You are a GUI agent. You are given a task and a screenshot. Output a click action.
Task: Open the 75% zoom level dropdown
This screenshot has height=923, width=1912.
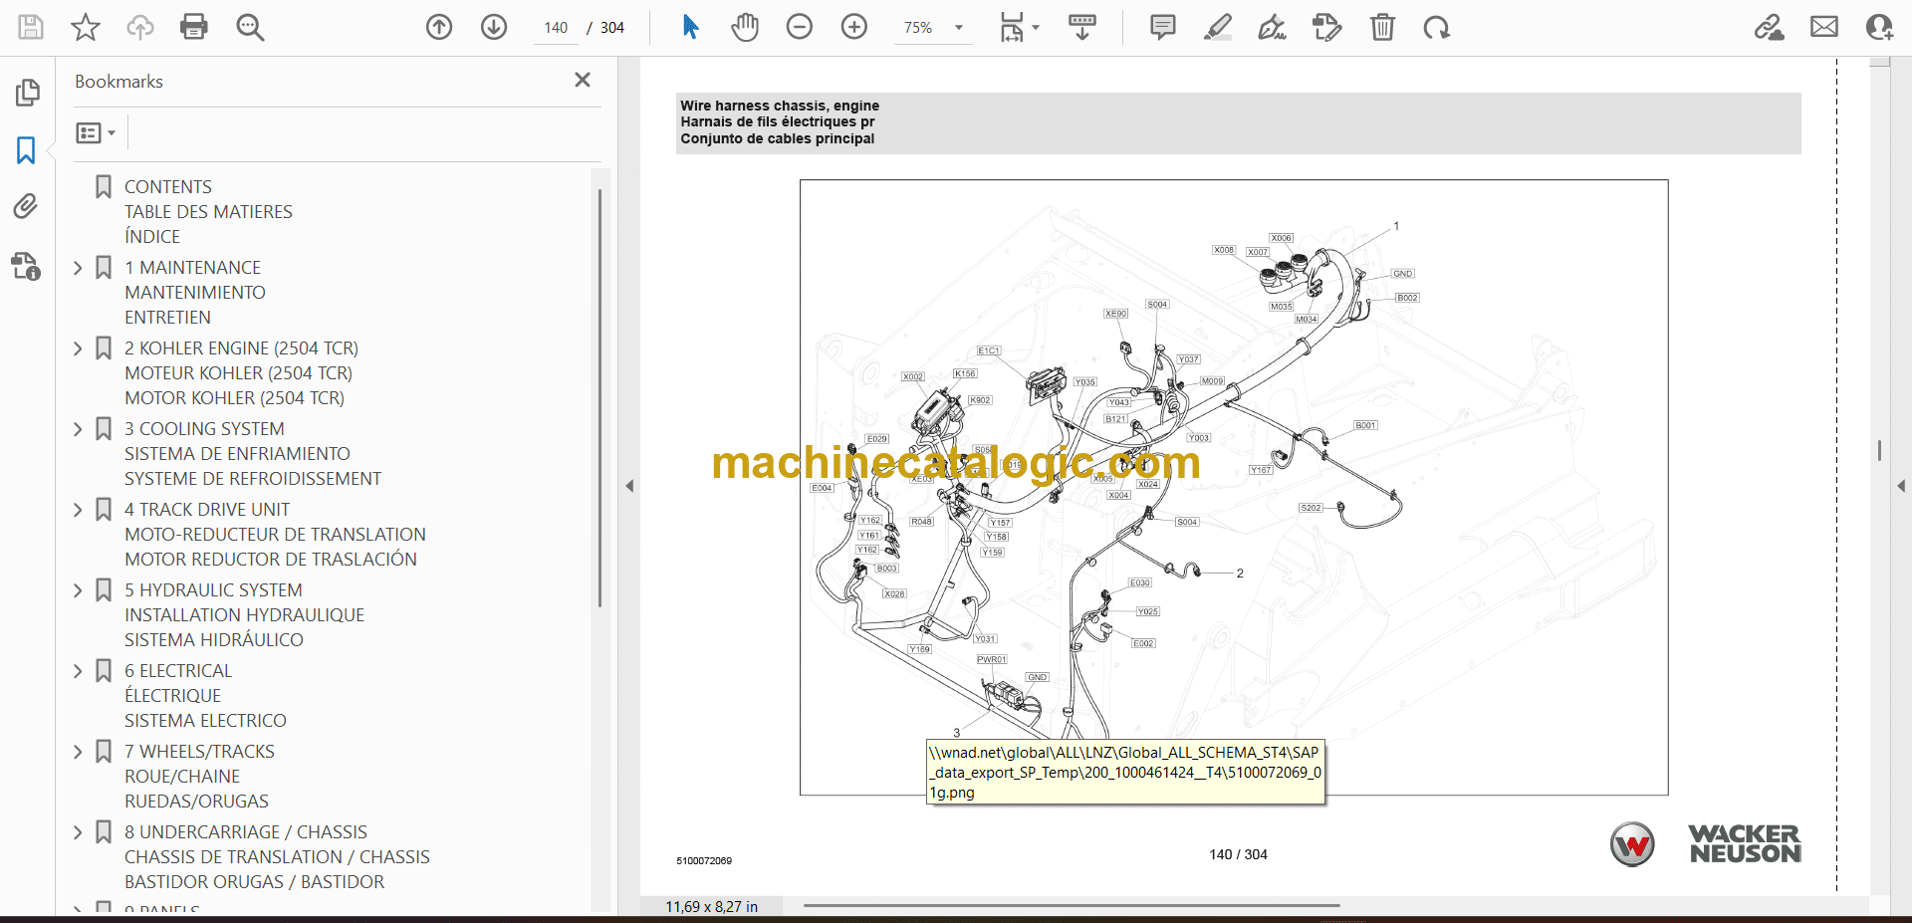coord(933,28)
